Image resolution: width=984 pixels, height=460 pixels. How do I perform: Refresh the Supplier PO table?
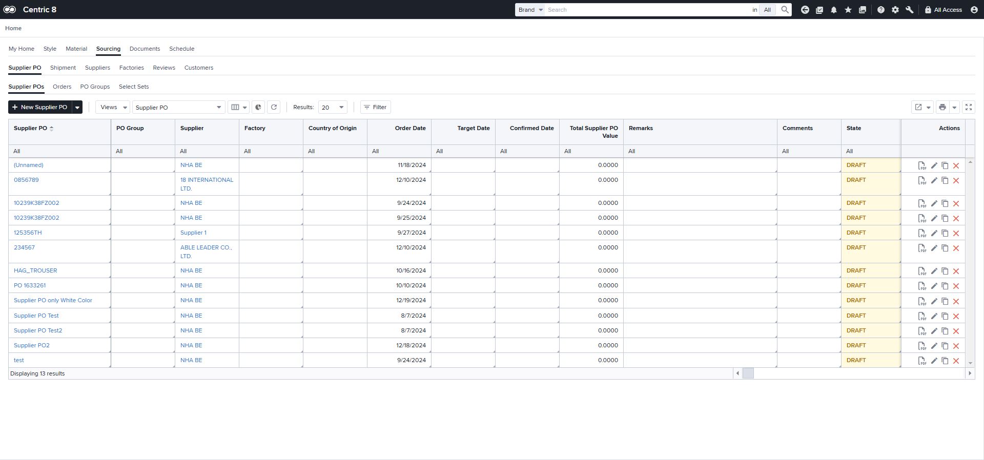(274, 107)
